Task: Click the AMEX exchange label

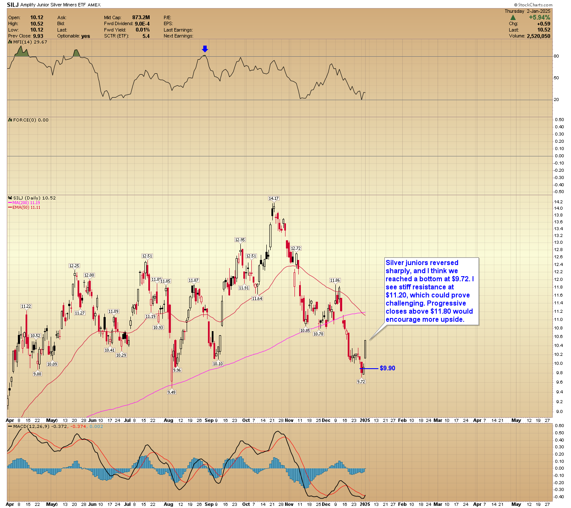Action: [95, 5]
